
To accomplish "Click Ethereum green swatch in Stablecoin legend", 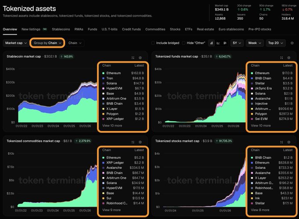I will 103,73.
